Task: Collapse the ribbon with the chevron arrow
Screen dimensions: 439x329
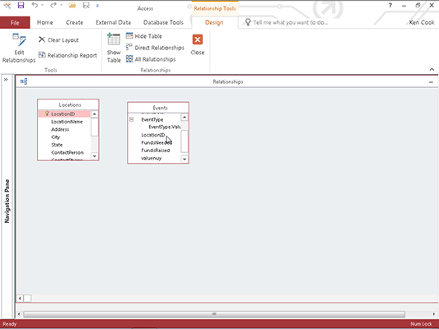Action: (432, 69)
